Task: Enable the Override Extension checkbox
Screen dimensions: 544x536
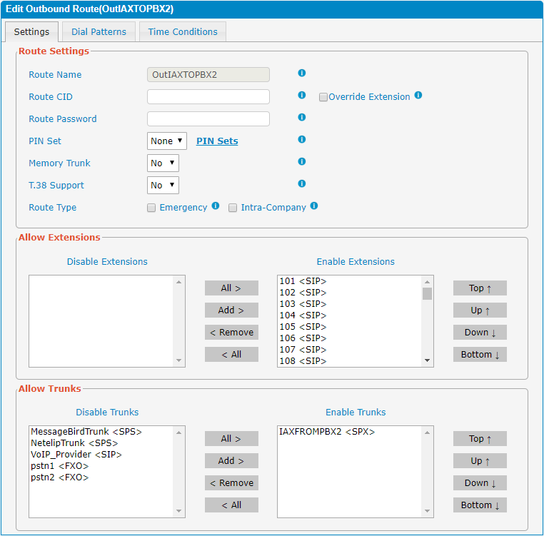Action: click(323, 97)
